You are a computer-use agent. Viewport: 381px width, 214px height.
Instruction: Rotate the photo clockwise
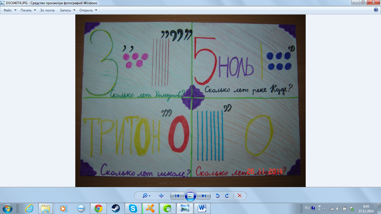coord(227,196)
